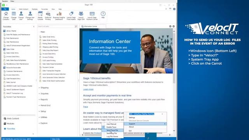
Task: Select the Sales Order Batch Authorization task
Action: click(x=54, y=81)
